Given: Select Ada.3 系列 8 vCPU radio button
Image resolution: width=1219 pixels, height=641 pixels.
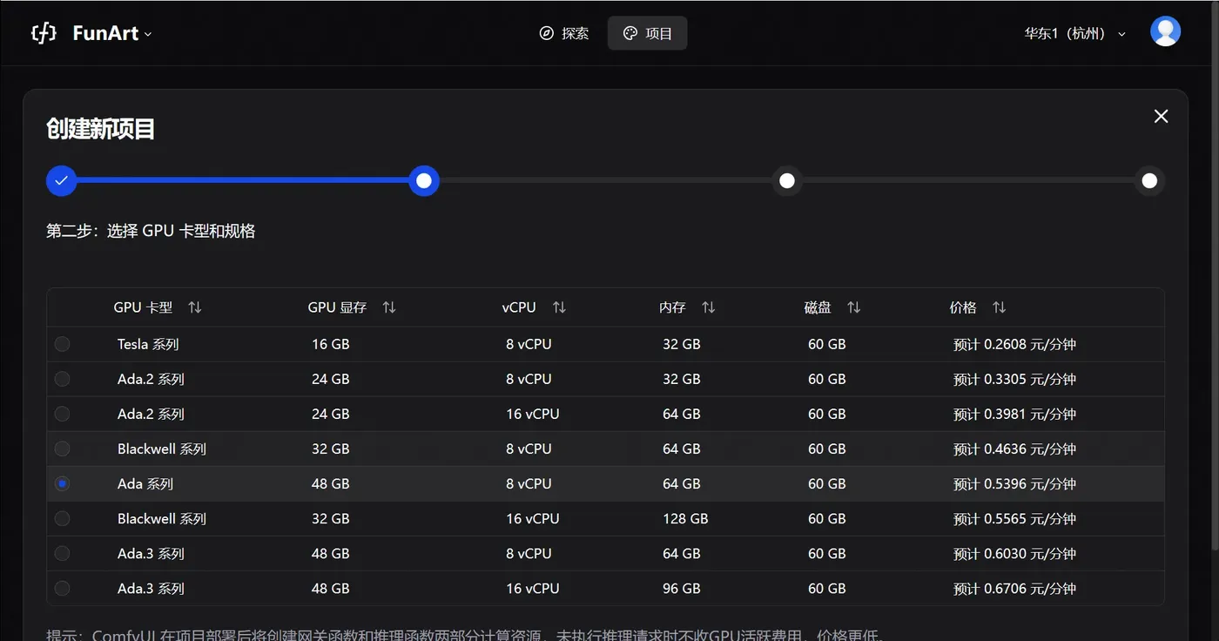Looking at the screenshot, I should click(62, 553).
